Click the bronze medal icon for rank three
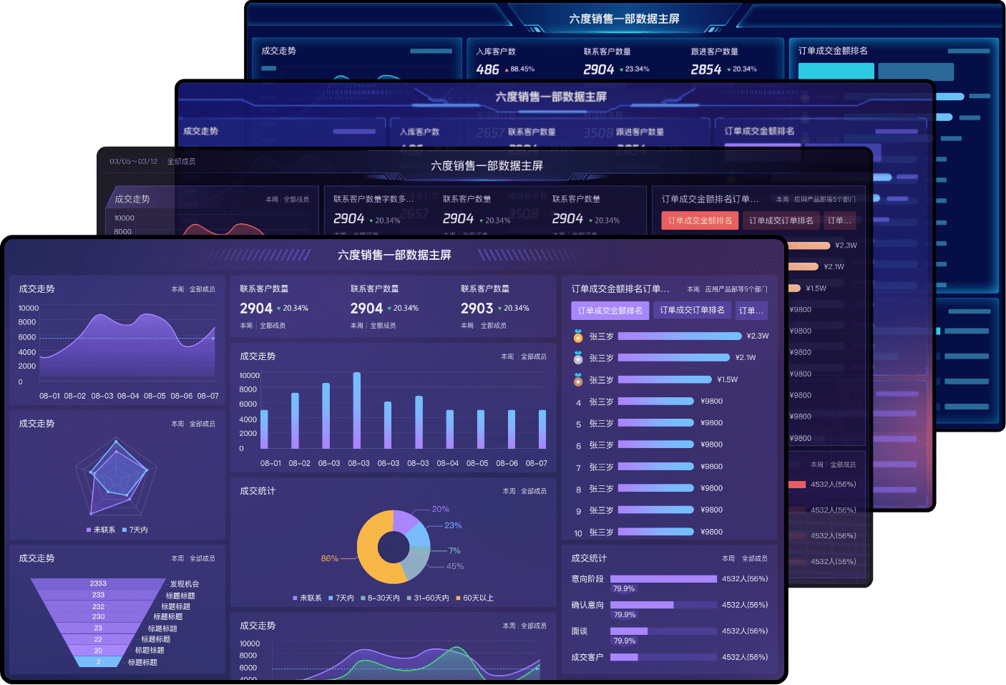 (x=578, y=379)
